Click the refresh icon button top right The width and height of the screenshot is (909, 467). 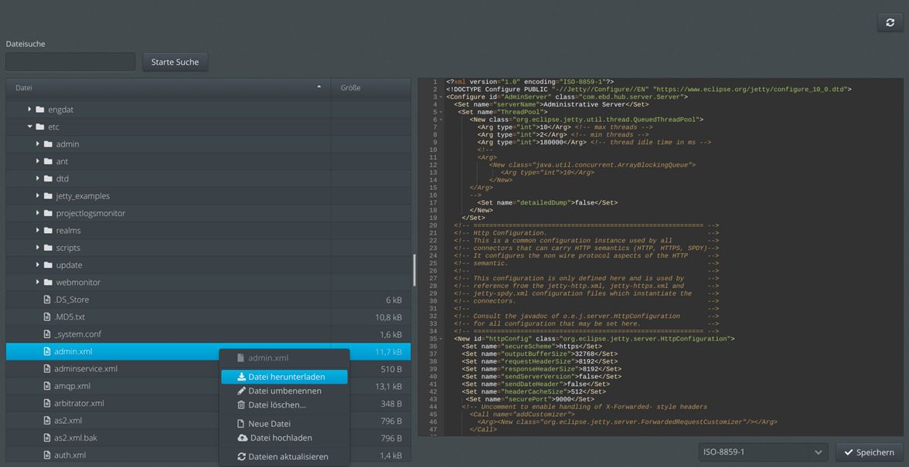(890, 22)
